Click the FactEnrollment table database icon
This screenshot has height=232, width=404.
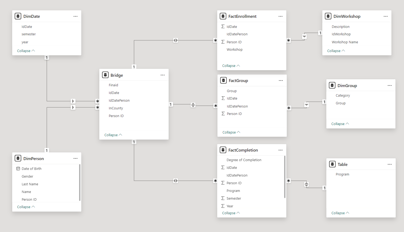223,16
